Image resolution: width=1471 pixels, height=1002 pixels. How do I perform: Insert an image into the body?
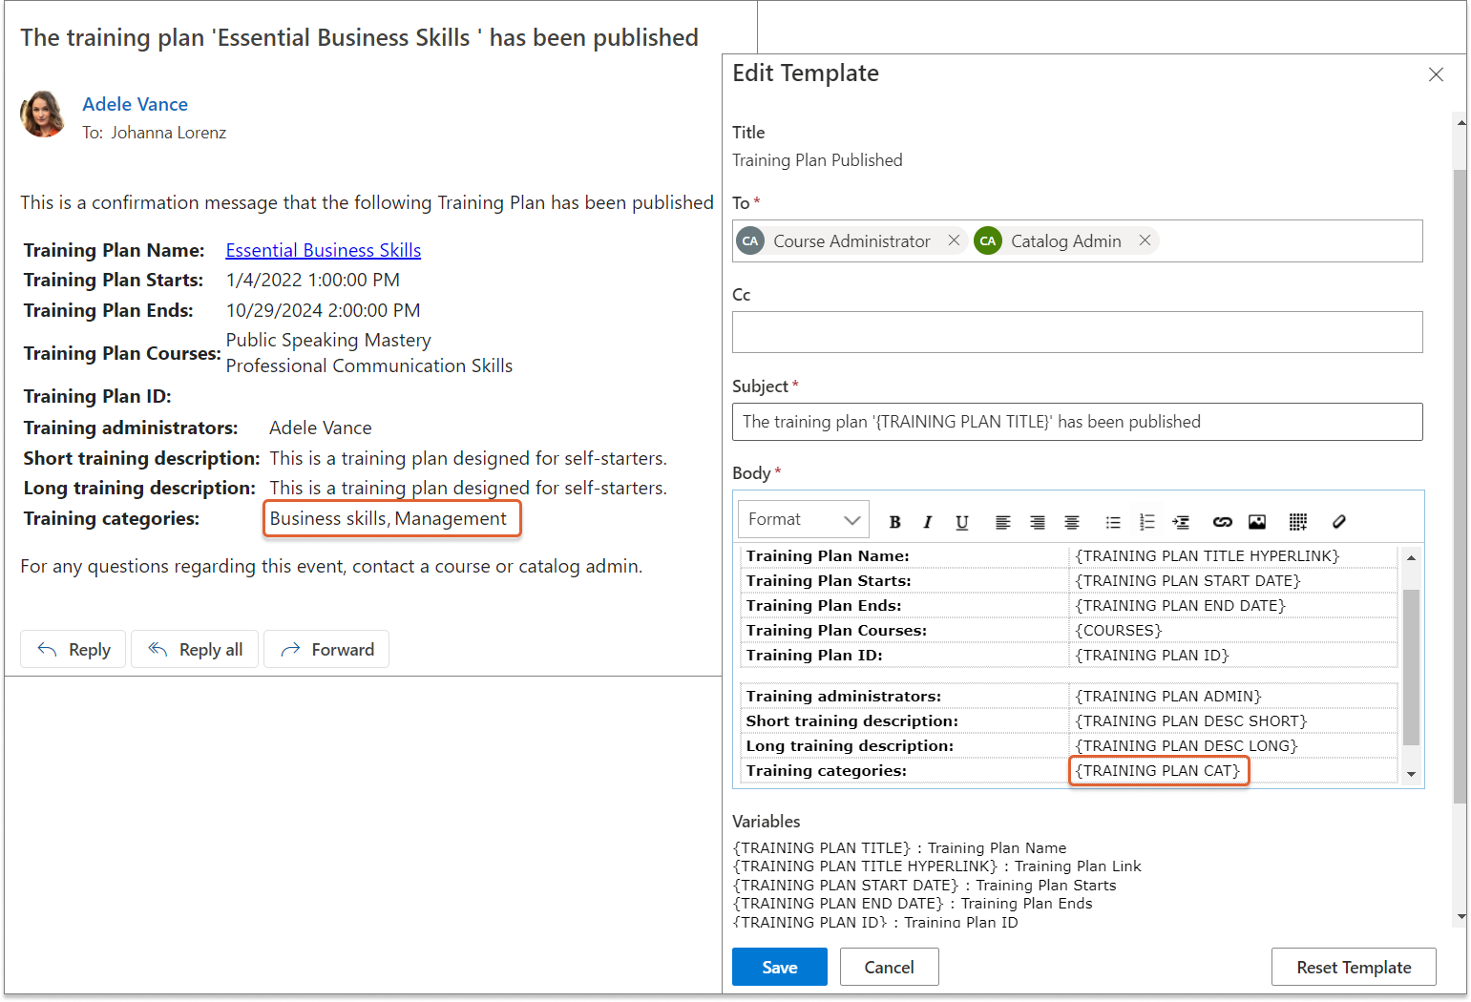coord(1257,522)
